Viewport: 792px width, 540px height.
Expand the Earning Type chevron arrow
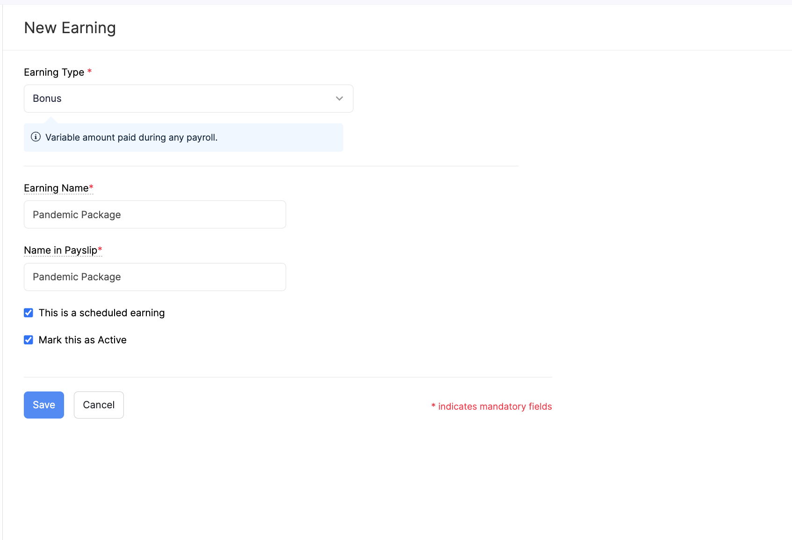click(339, 99)
